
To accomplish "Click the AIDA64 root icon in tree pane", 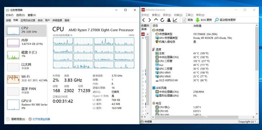I will point(143,34).
